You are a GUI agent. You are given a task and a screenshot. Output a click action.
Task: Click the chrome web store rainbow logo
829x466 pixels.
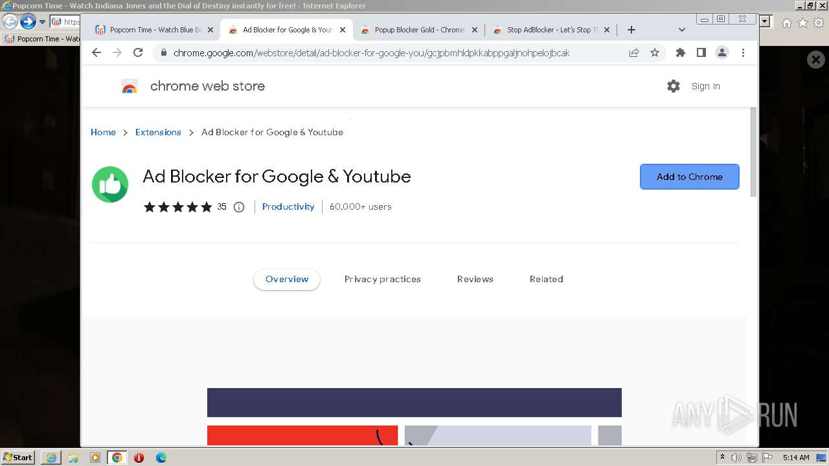click(130, 86)
